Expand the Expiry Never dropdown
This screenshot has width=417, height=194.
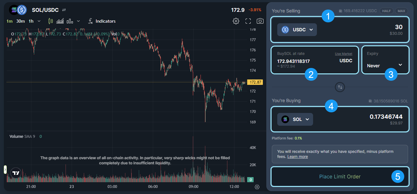coord(385,65)
